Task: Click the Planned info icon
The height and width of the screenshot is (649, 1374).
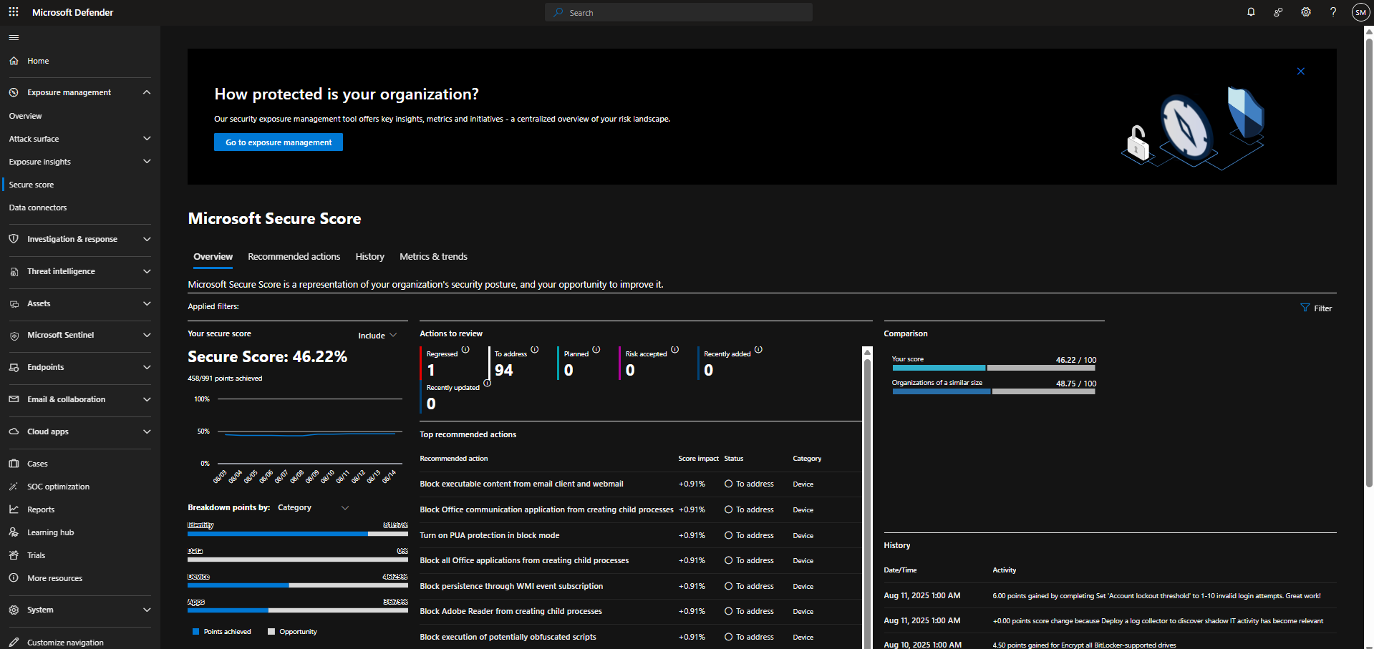Action: click(596, 350)
